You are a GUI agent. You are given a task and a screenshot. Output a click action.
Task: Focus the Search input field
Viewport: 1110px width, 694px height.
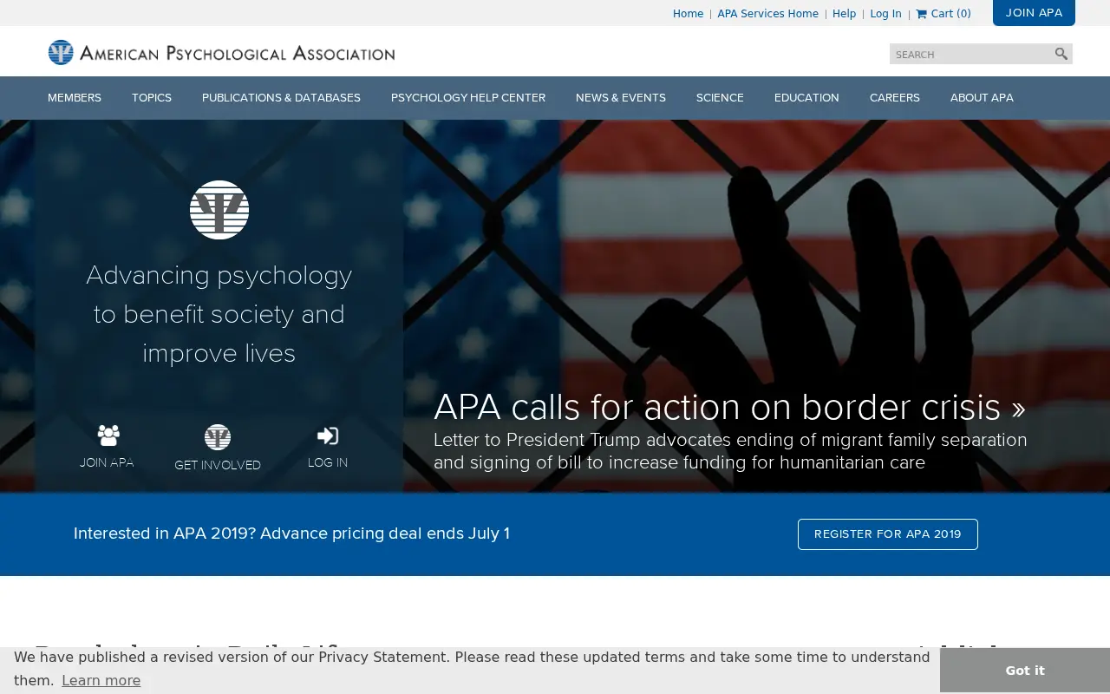(x=971, y=54)
